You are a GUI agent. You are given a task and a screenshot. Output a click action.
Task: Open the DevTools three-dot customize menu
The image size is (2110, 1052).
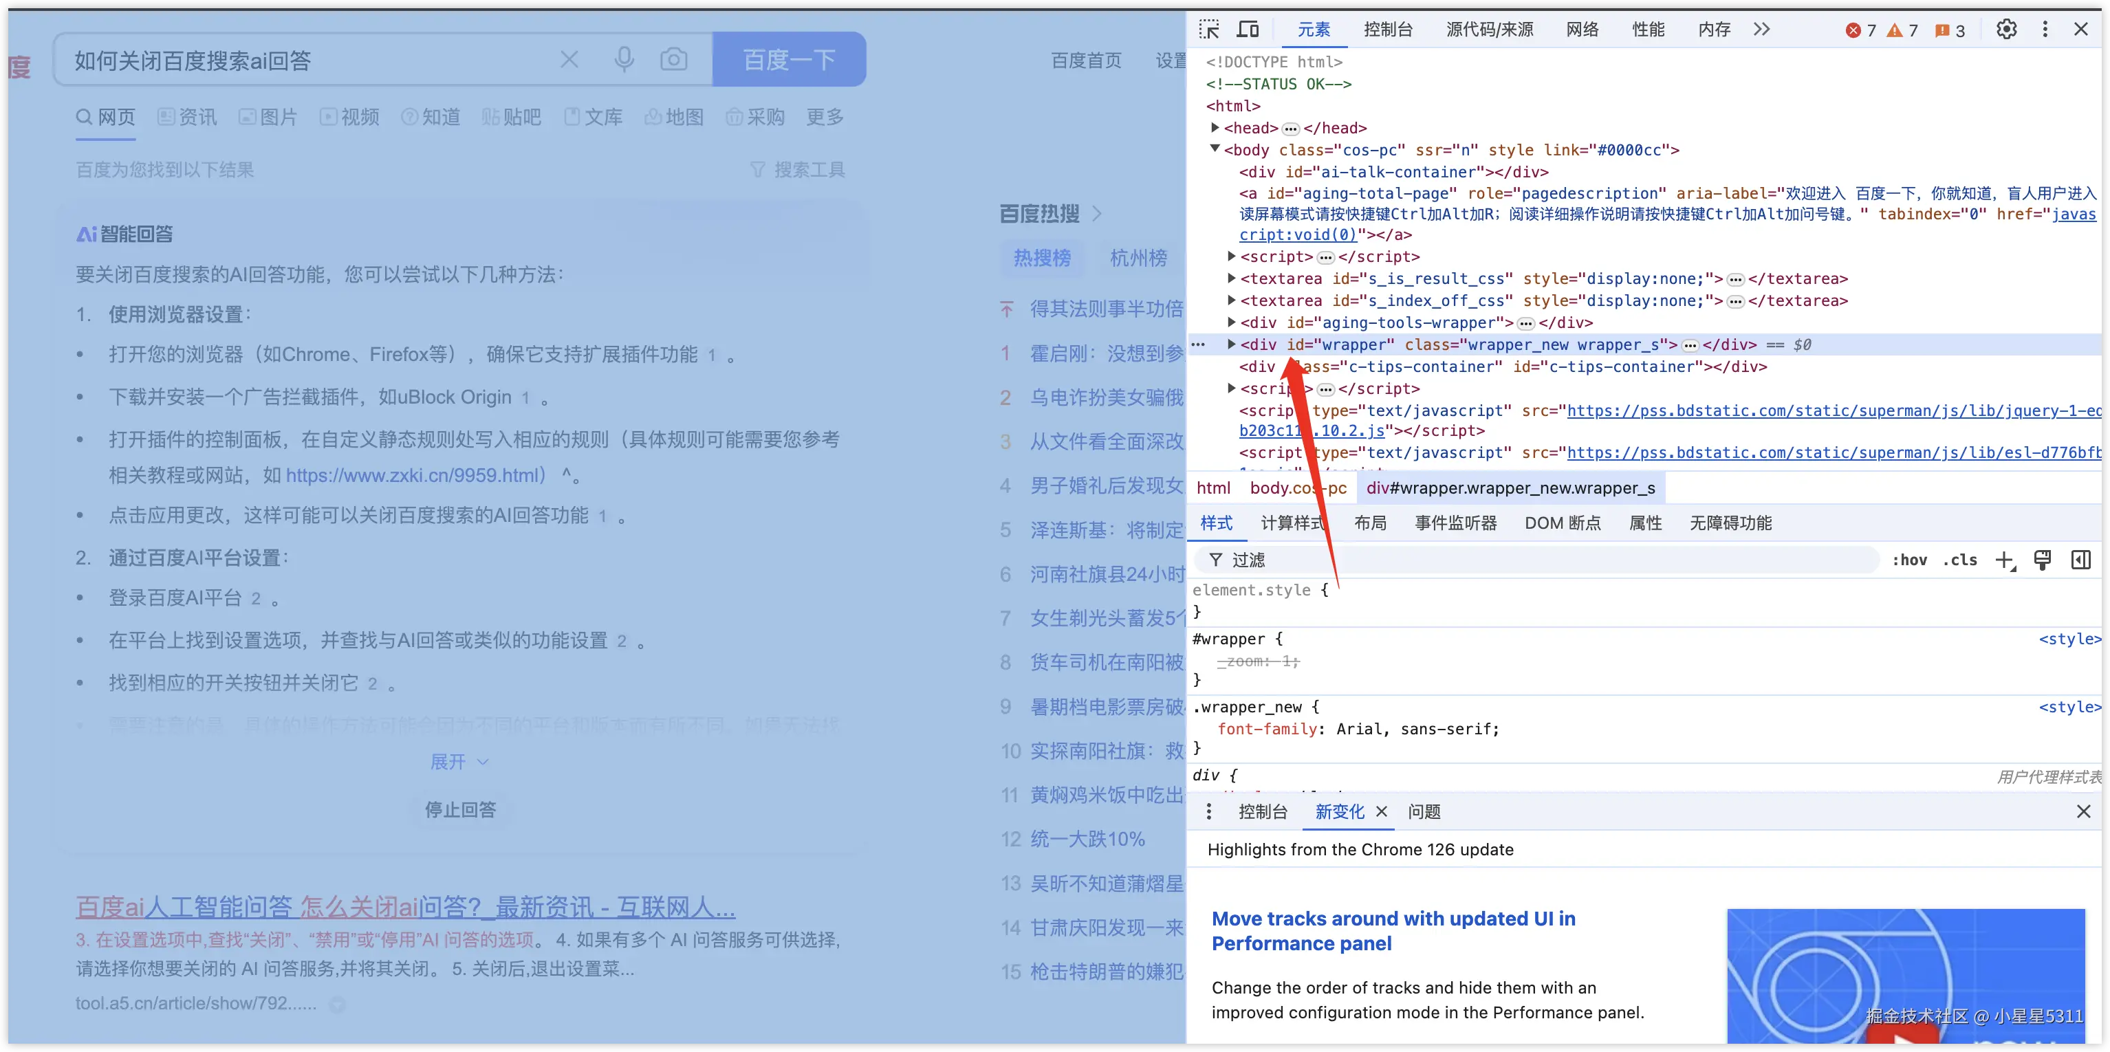pos(2045,30)
